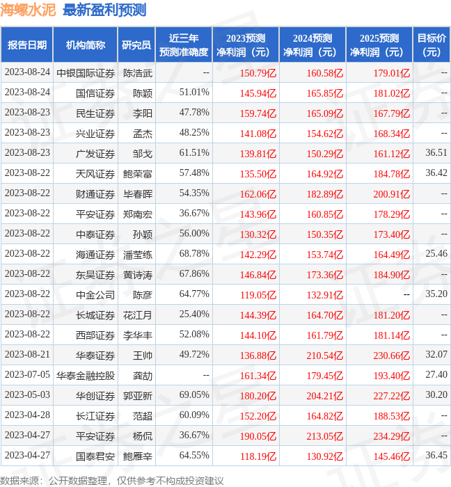Viewport: 451px width, 487px height.
Task: Click the 2025预测净利润 column header
Action: point(379,45)
